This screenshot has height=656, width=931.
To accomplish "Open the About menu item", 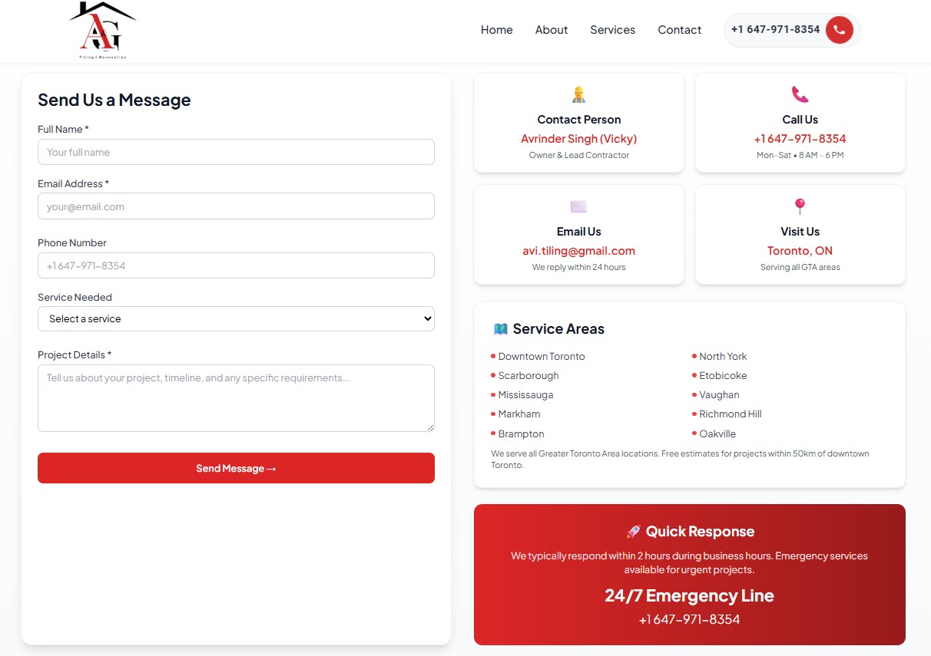I will [551, 30].
